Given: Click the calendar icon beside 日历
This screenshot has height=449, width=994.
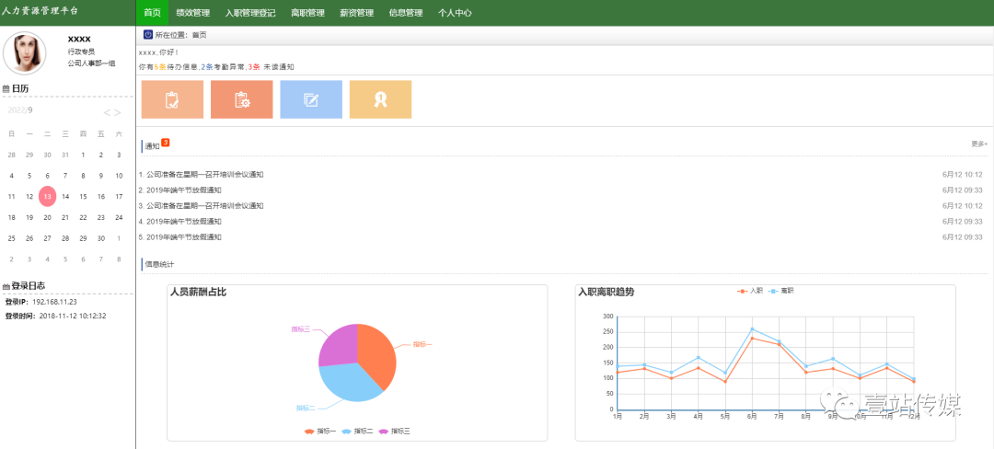Looking at the screenshot, I should point(6,89).
